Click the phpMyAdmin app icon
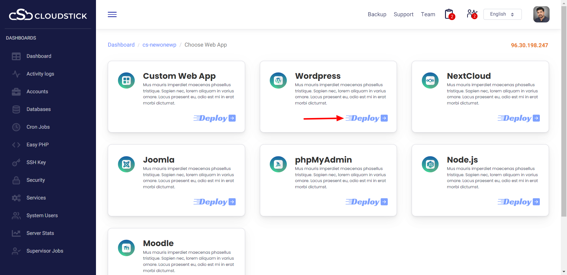Screen dimensions: 567x275 278,164
